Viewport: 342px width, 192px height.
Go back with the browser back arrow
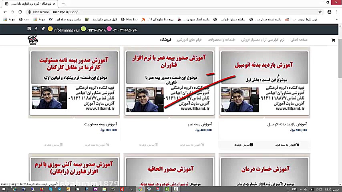(x=5, y=12)
